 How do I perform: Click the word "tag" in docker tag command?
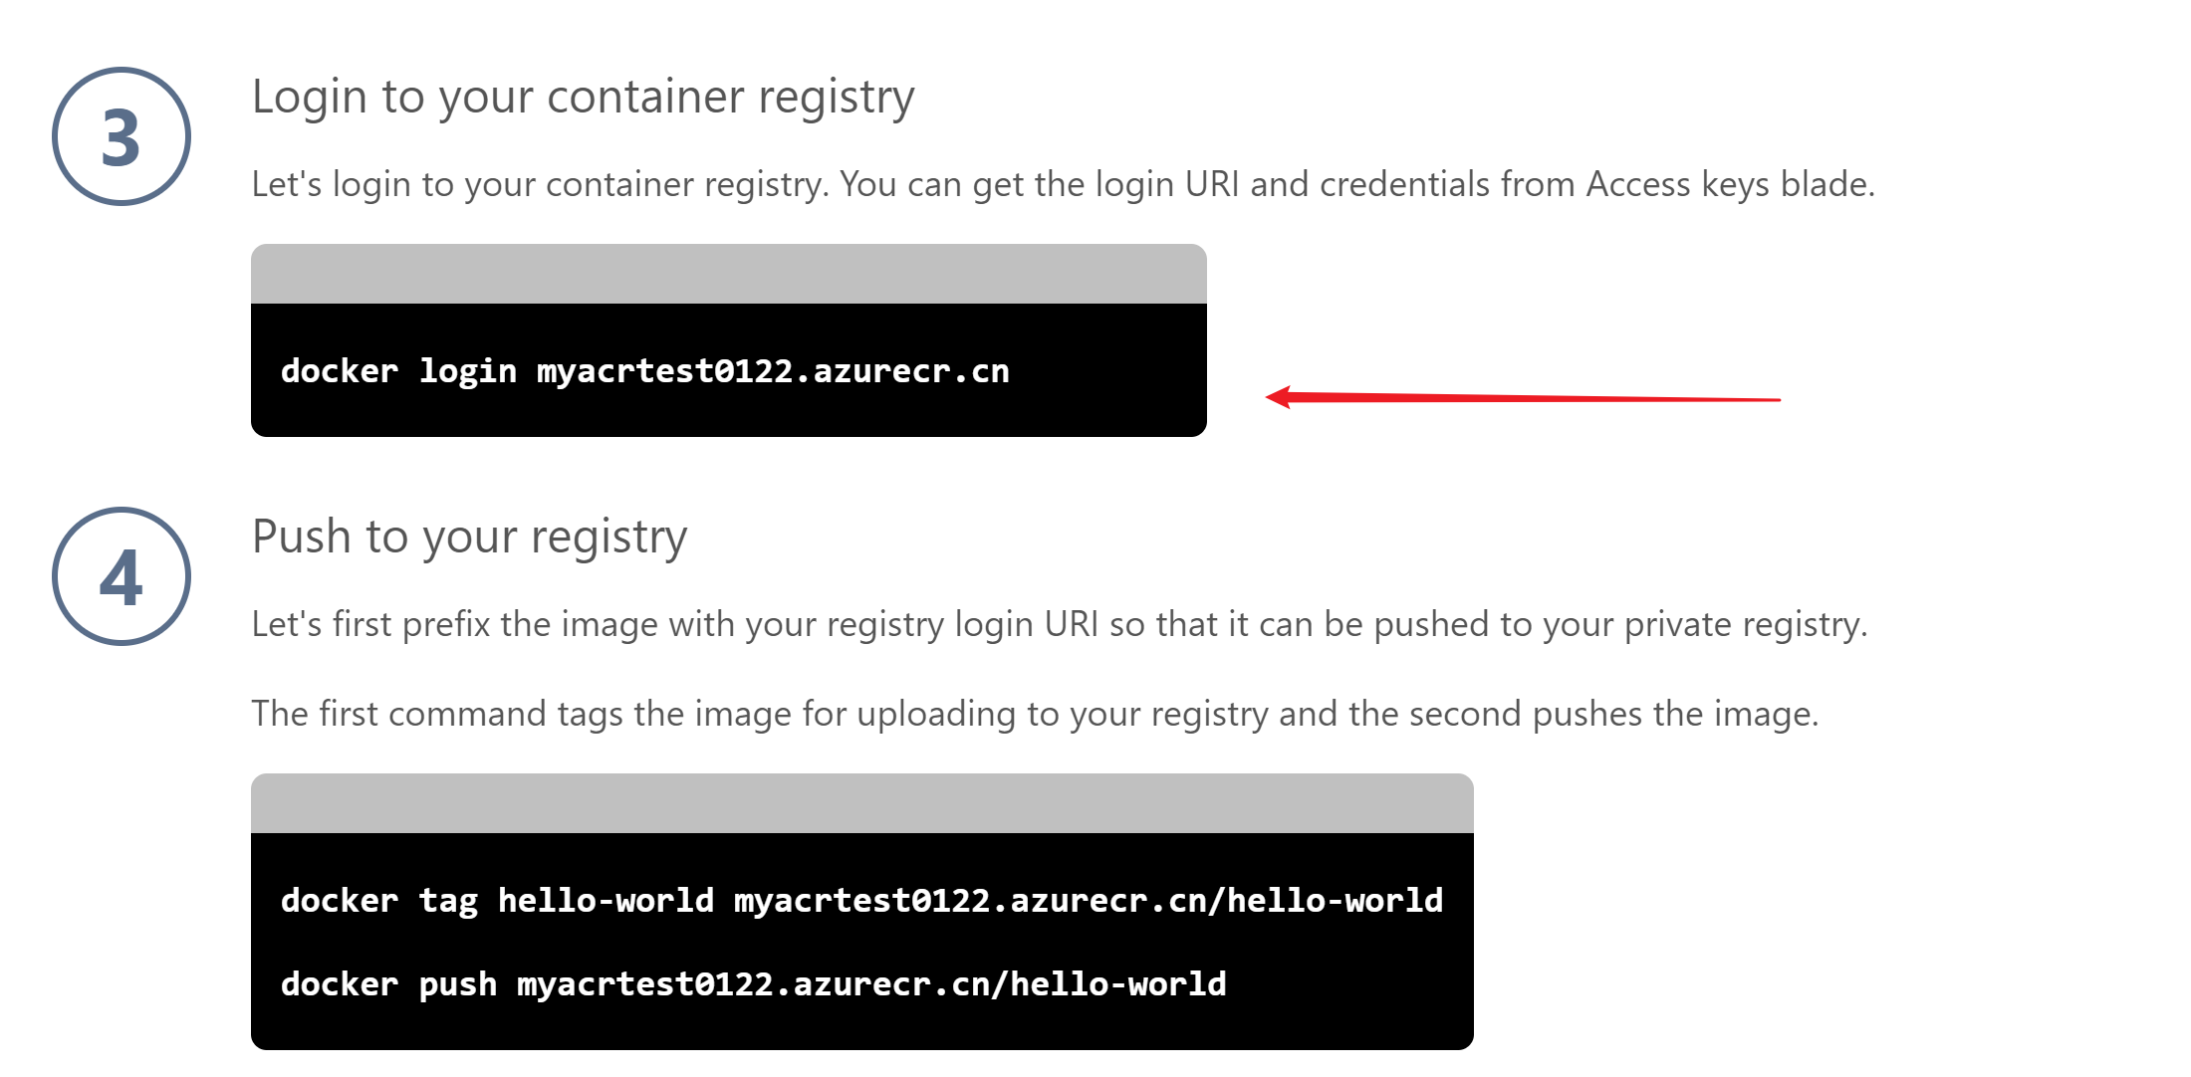point(447,901)
